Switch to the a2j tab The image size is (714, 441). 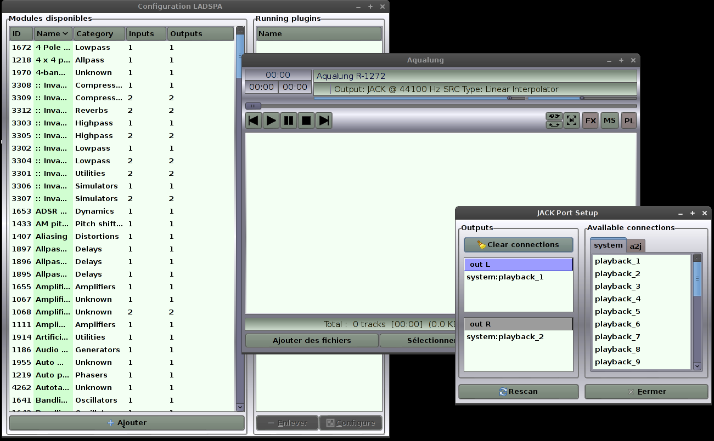click(x=636, y=246)
